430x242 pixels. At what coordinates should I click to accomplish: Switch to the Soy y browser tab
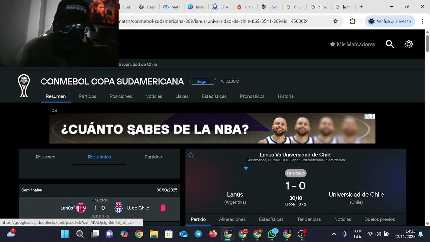tap(270, 7)
